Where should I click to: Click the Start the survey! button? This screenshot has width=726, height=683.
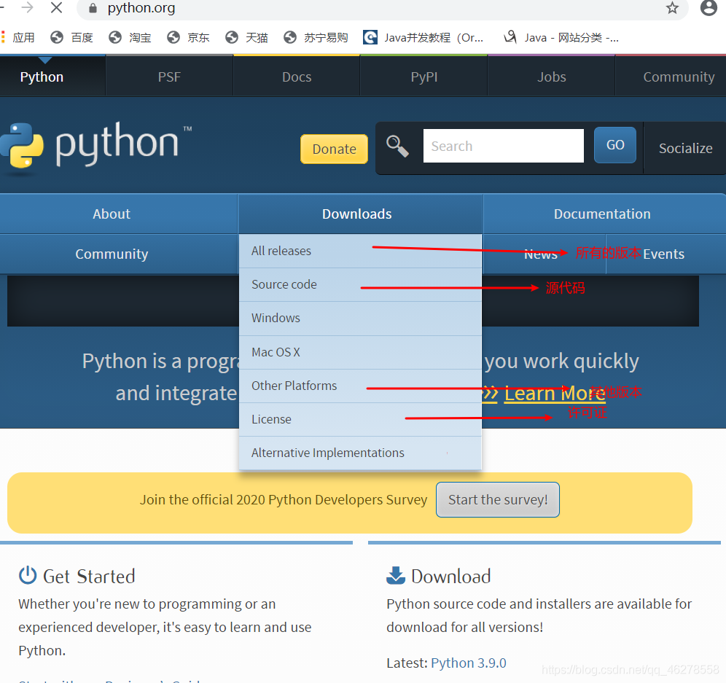point(498,499)
